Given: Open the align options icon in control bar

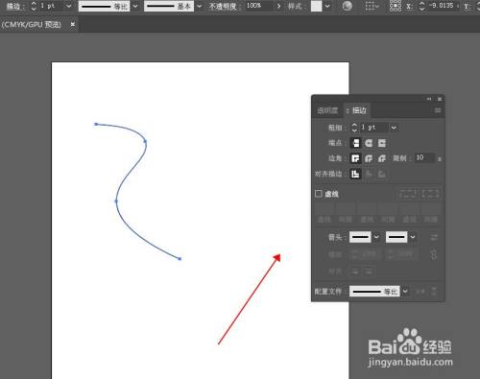Looking at the screenshot, I should (372, 6).
